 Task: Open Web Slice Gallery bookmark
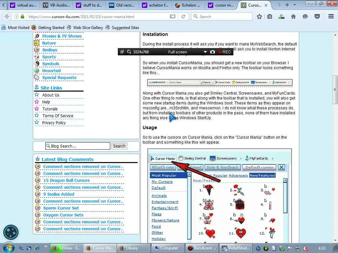[x=85, y=28]
